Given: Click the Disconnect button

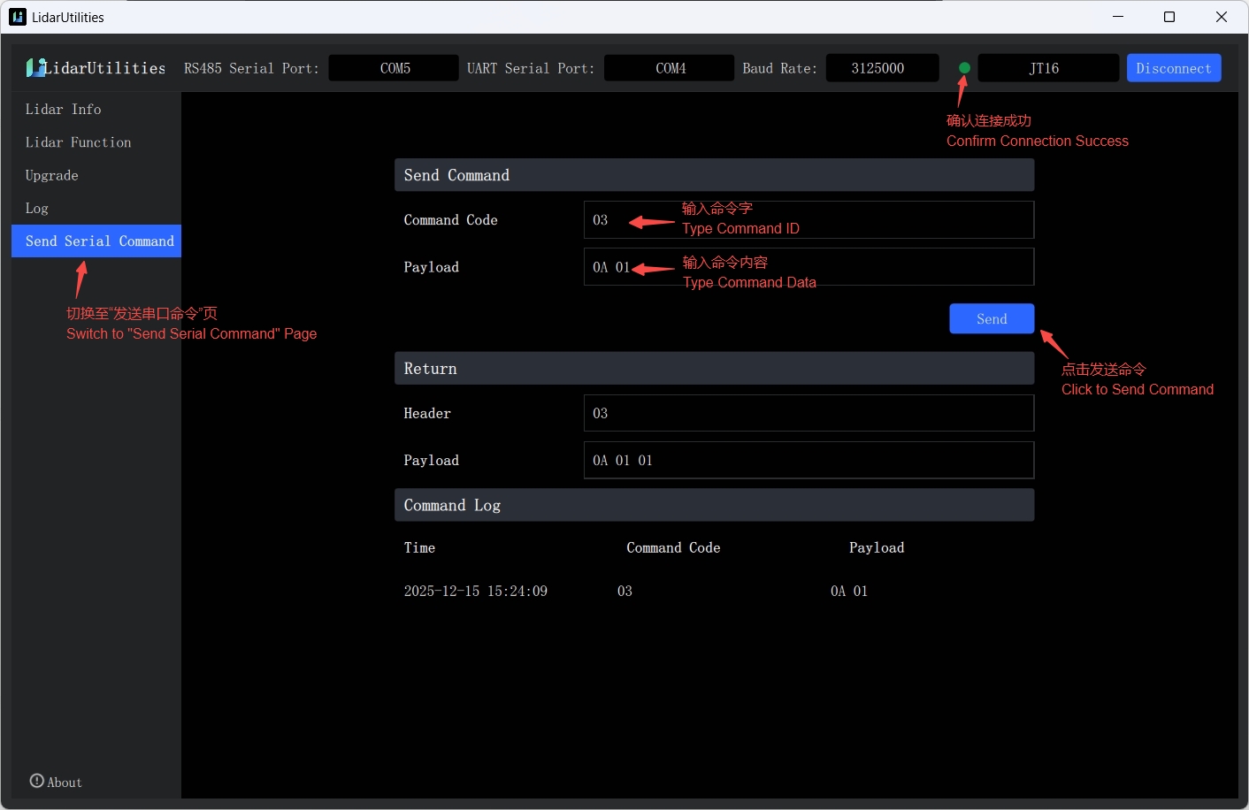Looking at the screenshot, I should point(1174,67).
